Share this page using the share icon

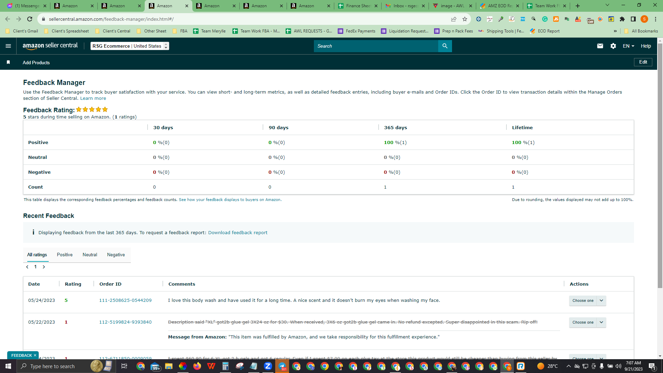coord(454,19)
